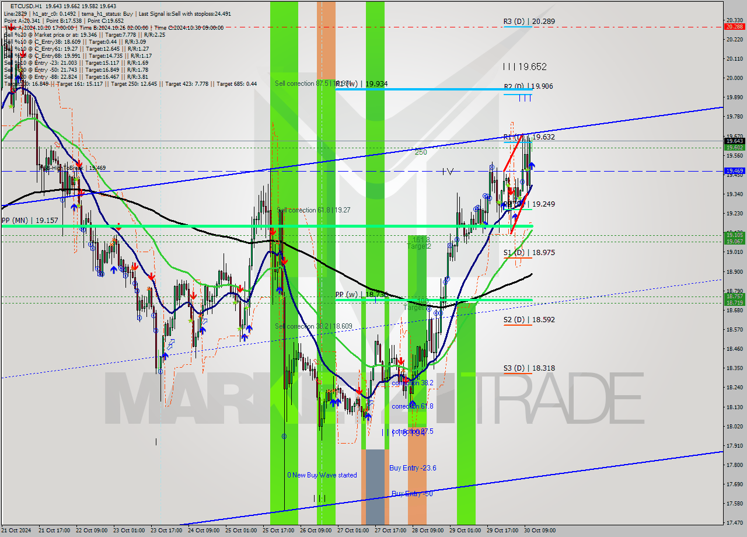Click the green 19.106 price tag on axis

(x=734, y=235)
